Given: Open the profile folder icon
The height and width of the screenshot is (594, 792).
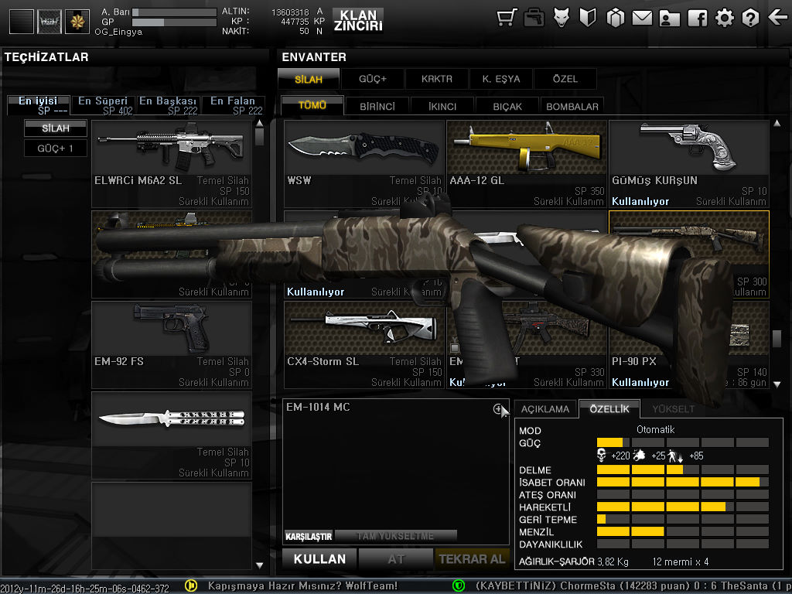Looking at the screenshot, I should click(669, 19).
